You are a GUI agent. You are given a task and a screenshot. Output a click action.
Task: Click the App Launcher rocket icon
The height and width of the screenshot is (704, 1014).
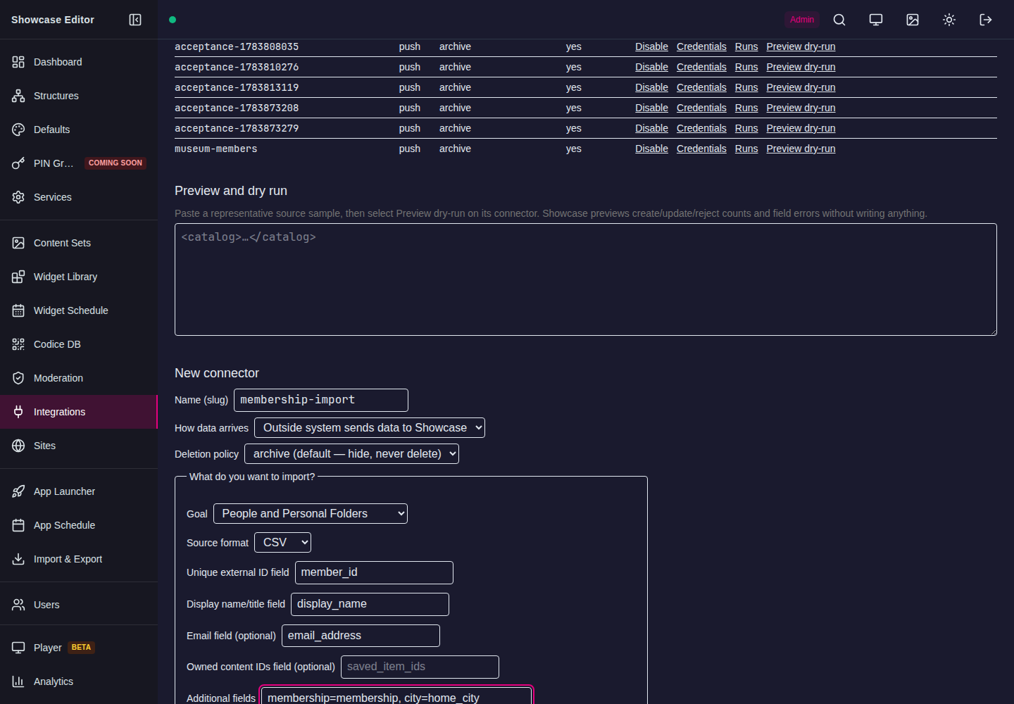pos(18,491)
